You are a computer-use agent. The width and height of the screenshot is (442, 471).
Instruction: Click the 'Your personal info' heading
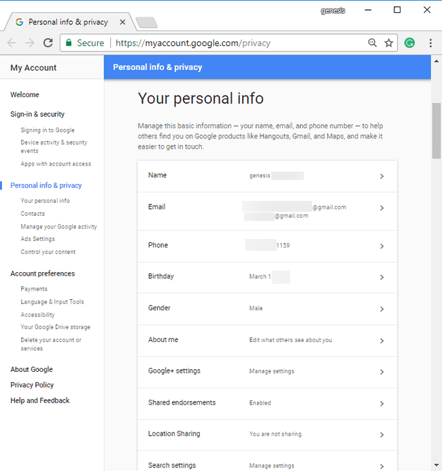pyautogui.click(x=201, y=98)
